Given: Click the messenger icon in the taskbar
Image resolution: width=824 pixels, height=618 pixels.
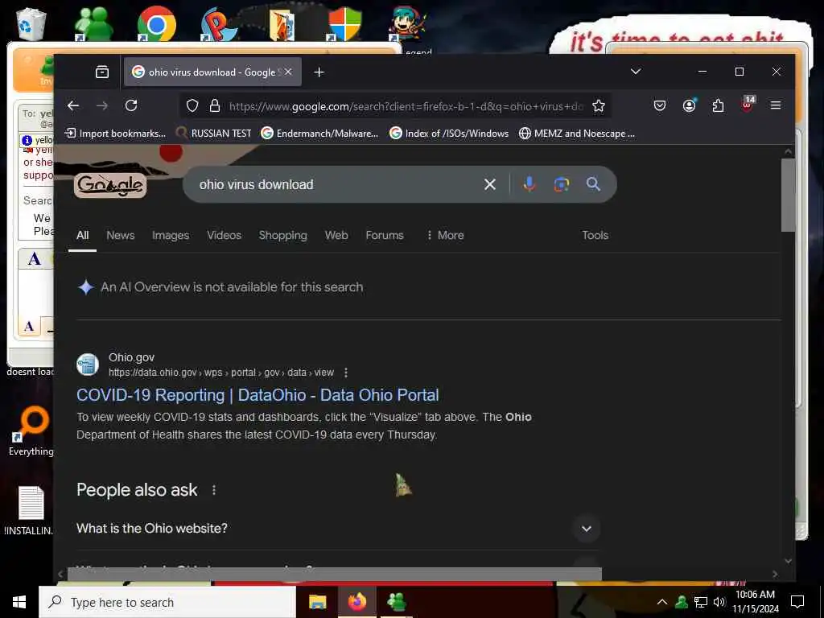Looking at the screenshot, I should click(x=396, y=602).
